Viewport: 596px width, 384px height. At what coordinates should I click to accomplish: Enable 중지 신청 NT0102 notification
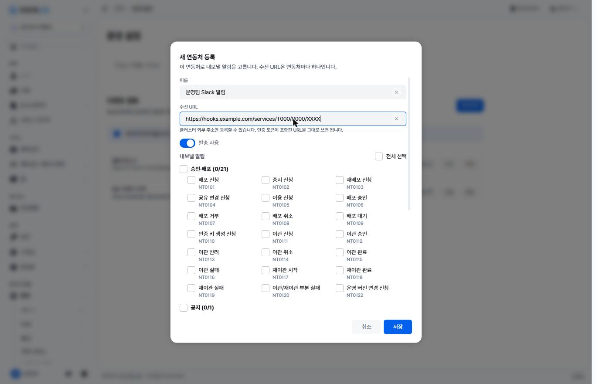(266, 180)
